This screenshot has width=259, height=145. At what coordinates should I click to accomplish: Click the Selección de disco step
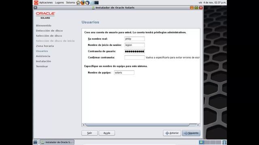coord(49,36)
